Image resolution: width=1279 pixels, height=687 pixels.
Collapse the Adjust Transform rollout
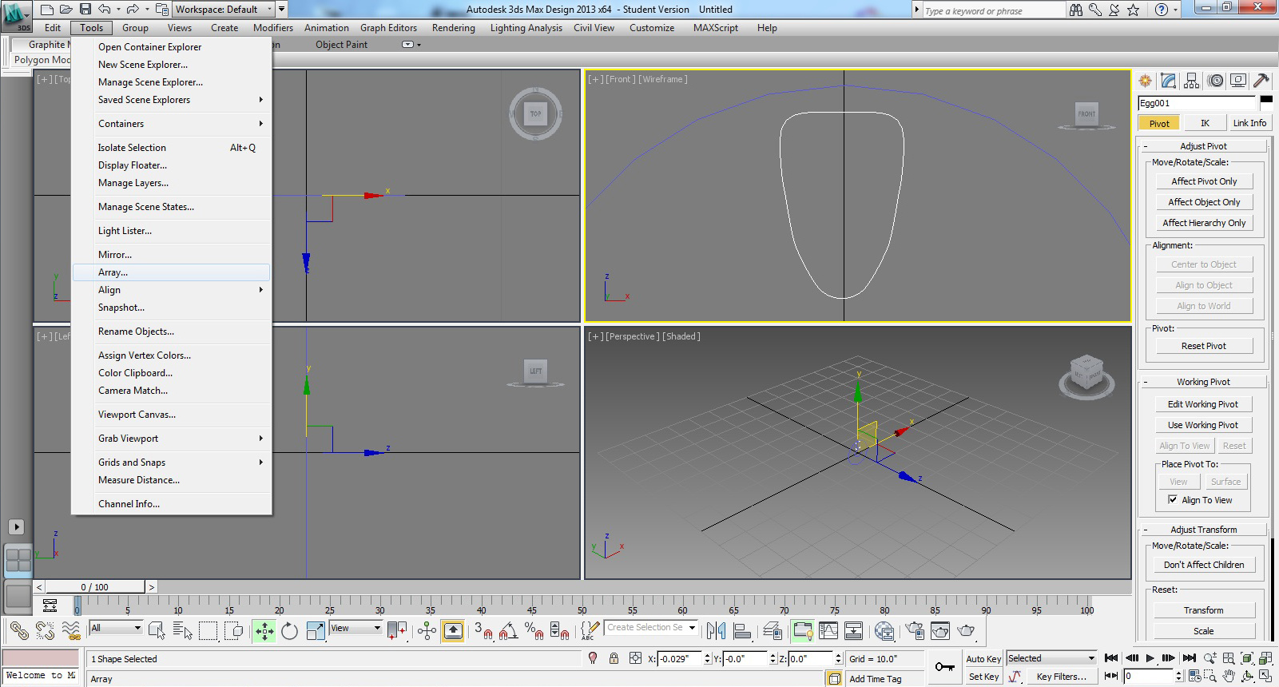tap(1203, 530)
